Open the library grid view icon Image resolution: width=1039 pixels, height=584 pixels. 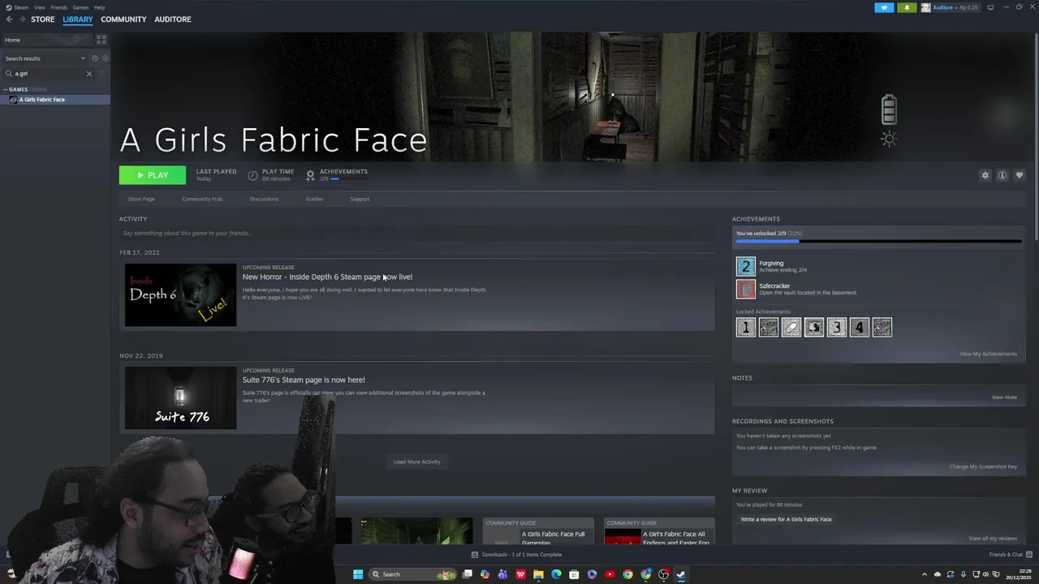tap(101, 39)
